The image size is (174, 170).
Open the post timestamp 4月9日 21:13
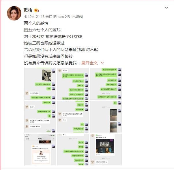(34, 17)
